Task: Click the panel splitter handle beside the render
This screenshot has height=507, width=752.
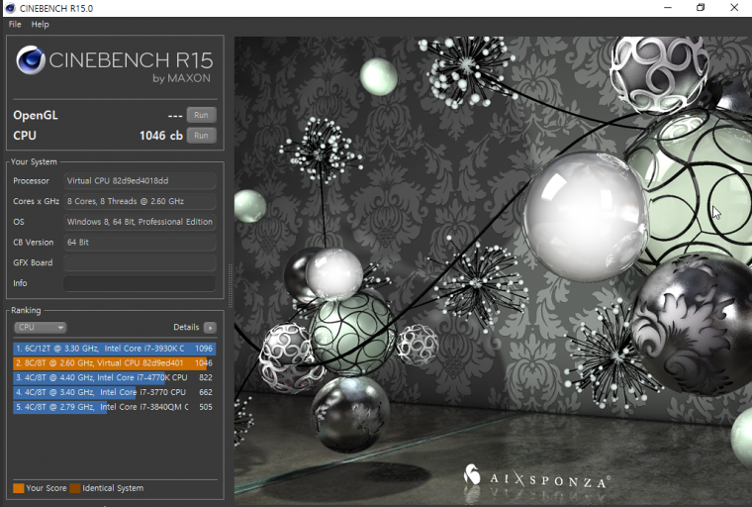Action: click(x=230, y=285)
